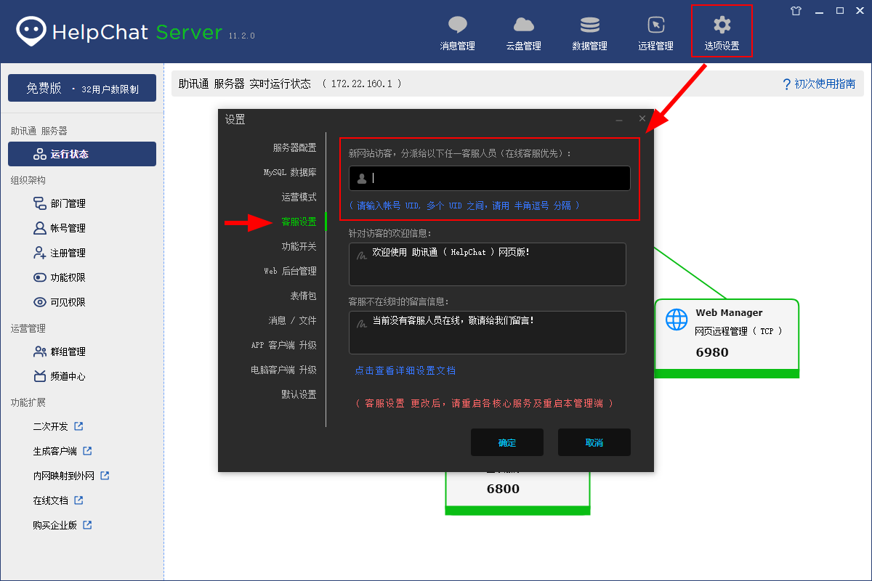Minimize the 设置 dialog

point(619,119)
